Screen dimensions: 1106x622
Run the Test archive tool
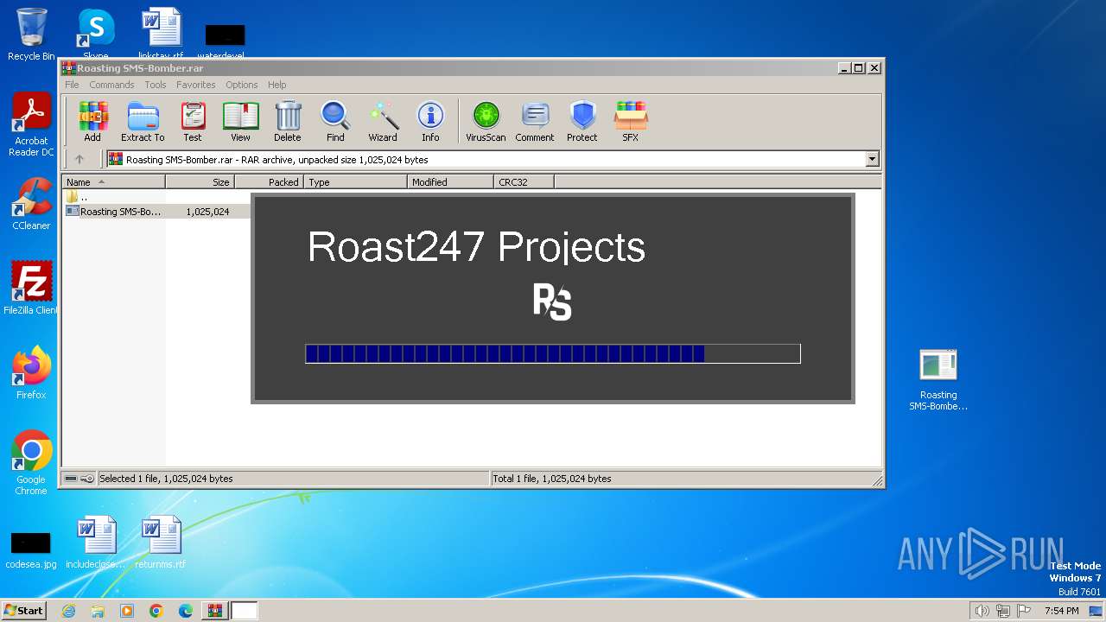point(193,121)
